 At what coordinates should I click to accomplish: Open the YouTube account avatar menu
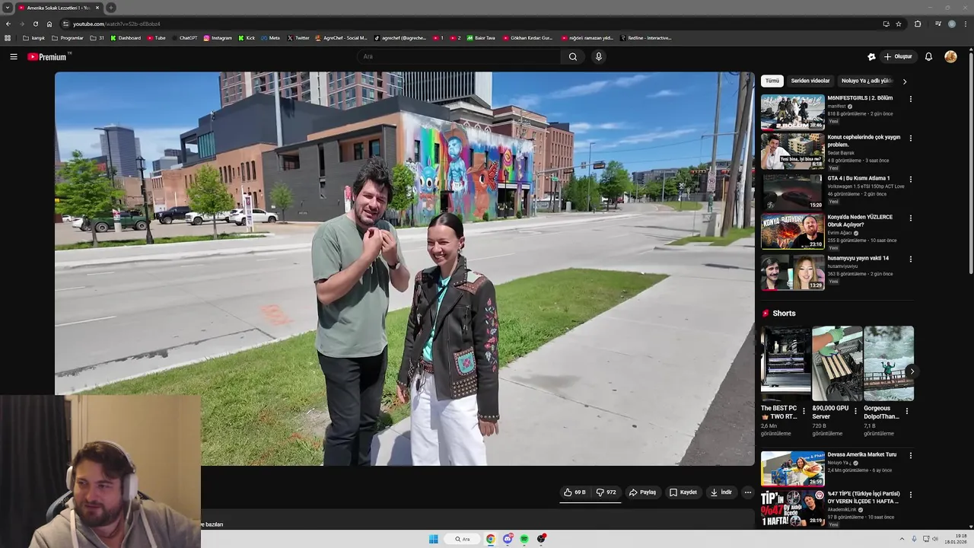click(950, 56)
